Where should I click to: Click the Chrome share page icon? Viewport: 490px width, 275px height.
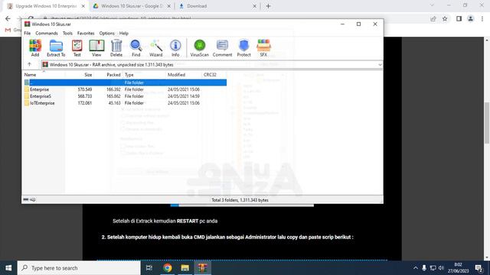pyautogui.click(x=433, y=19)
